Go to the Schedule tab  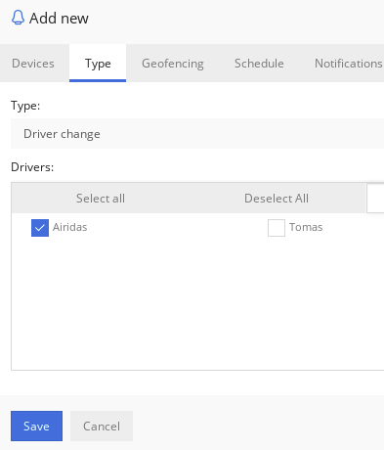[259, 64]
